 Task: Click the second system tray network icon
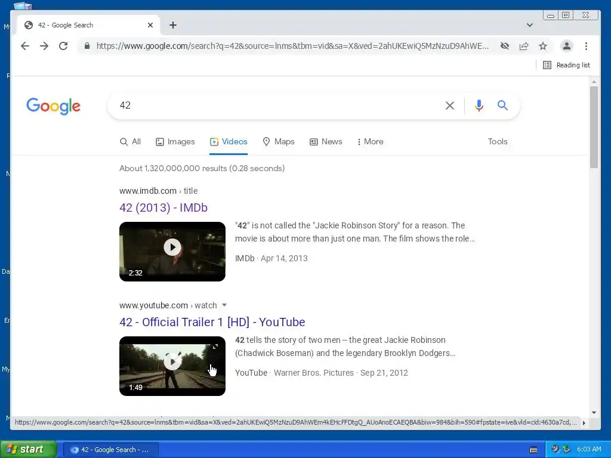pyautogui.click(x=566, y=449)
